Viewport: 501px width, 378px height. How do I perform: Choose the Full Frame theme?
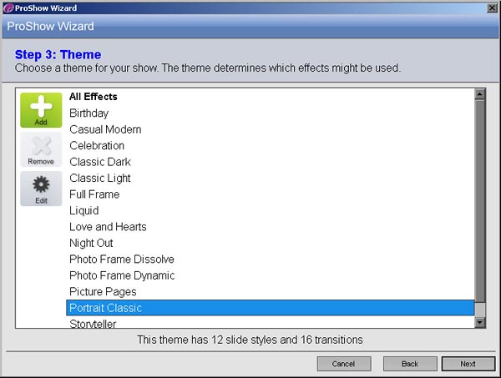pyautogui.click(x=270, y=194)
